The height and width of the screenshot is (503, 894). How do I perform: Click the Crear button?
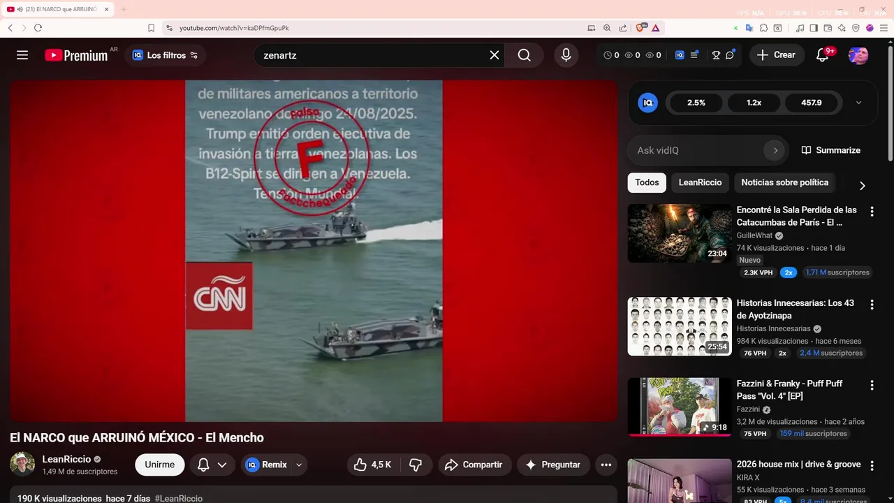[776, 55]
